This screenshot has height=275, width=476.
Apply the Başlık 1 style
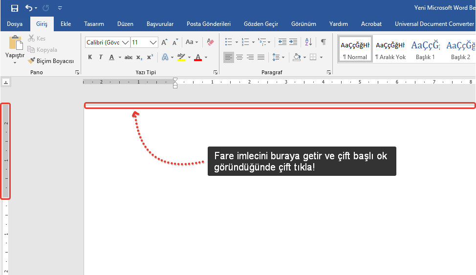(x=425, y=50)
